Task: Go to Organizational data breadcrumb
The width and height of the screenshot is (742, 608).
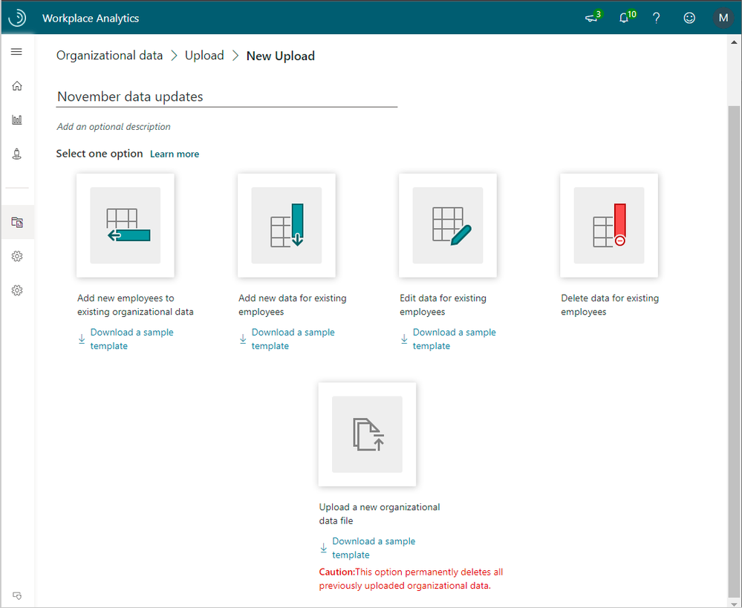Action: click(109, 56)
